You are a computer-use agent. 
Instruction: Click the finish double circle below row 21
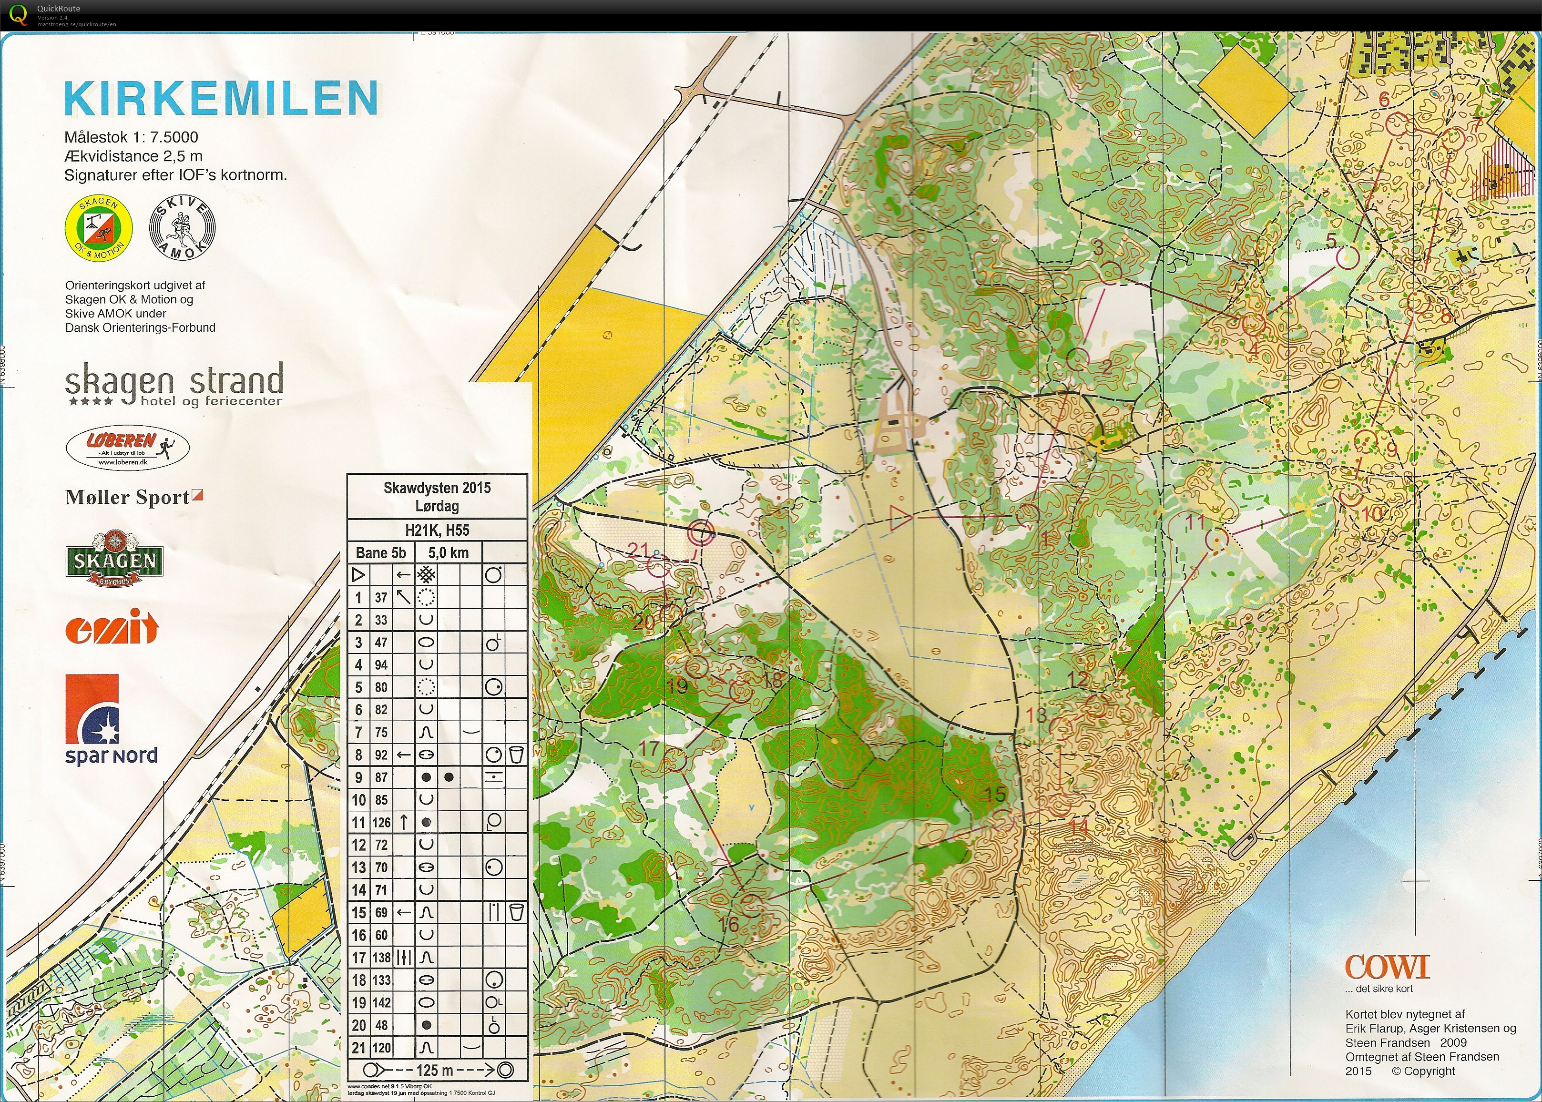505,1070
